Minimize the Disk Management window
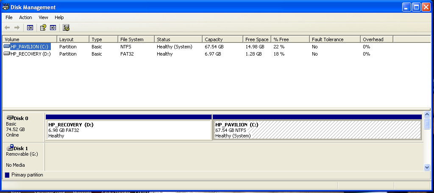434x193 pixels. pos(406,7)
